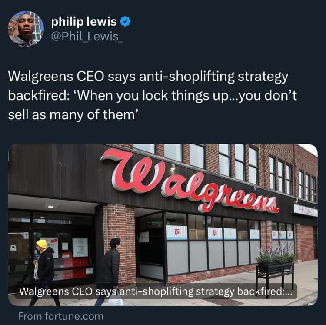Open the "From fortune.com" source label

pos(61,316)
